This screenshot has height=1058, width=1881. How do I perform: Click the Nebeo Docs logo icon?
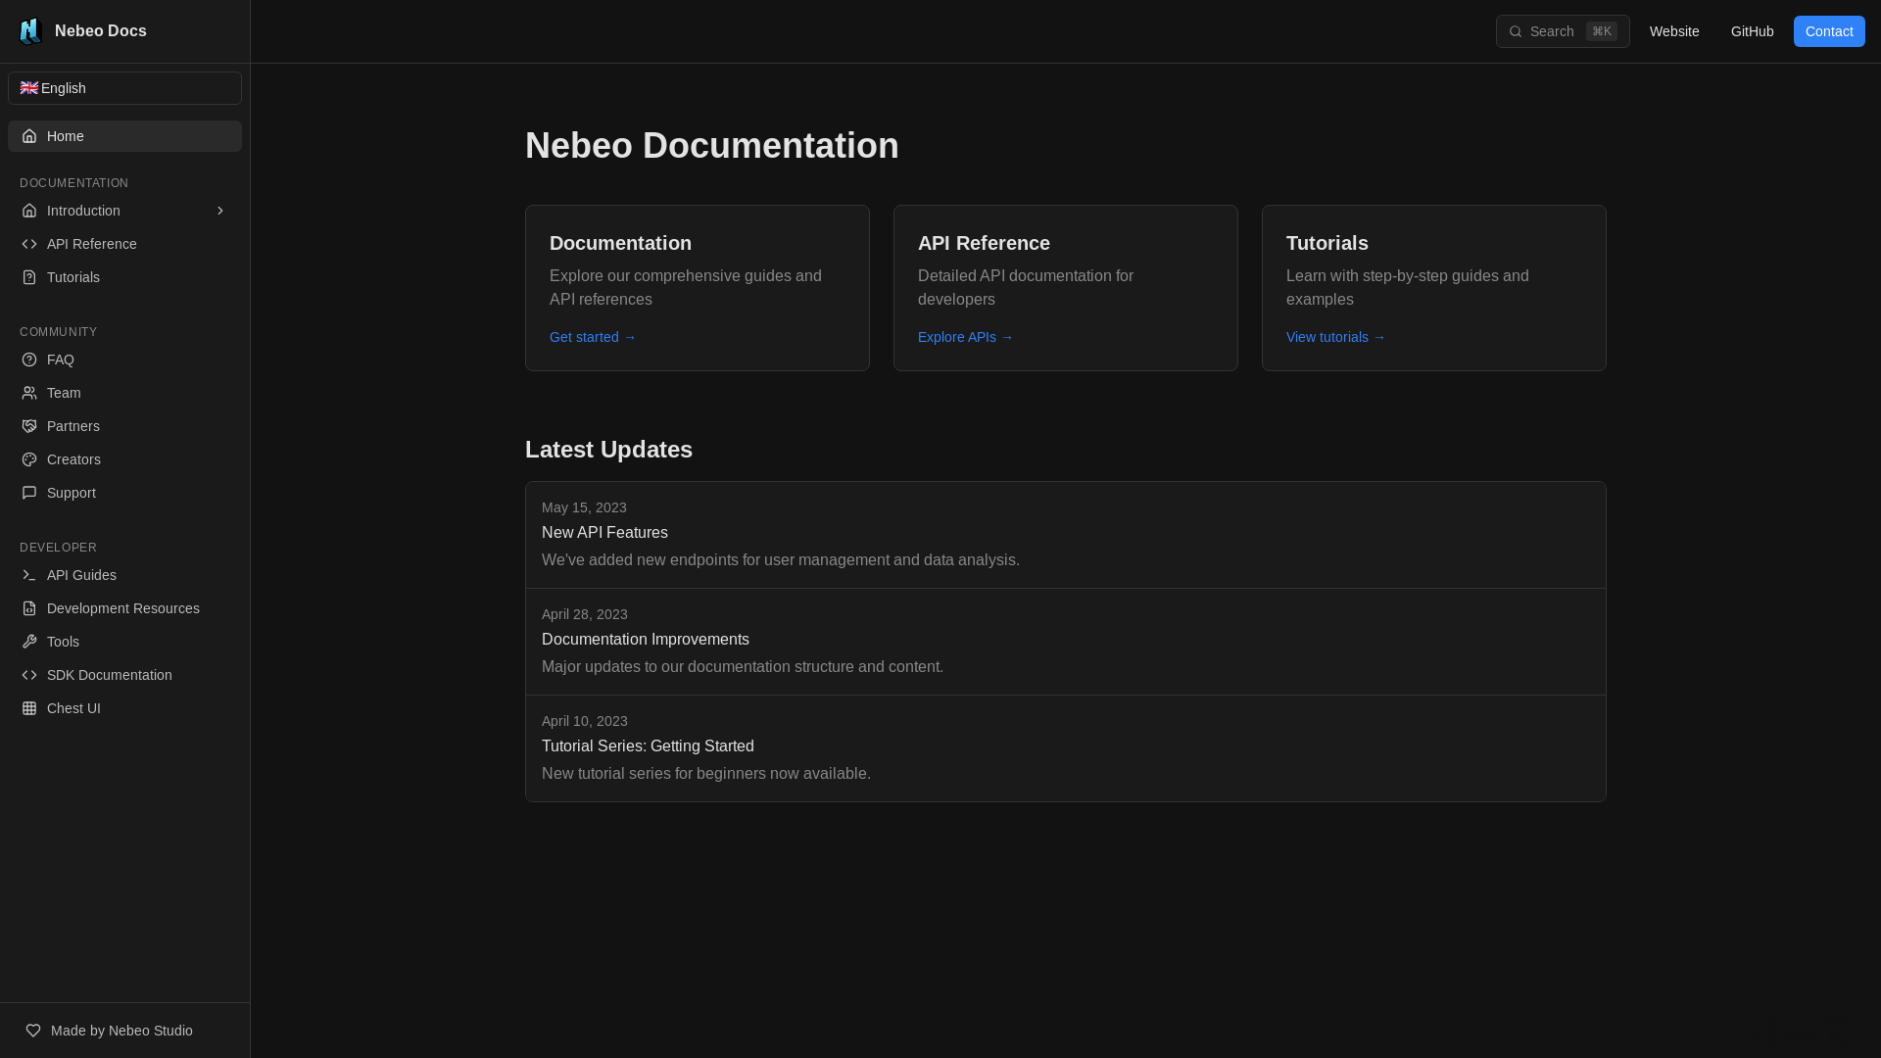[30, 31]
